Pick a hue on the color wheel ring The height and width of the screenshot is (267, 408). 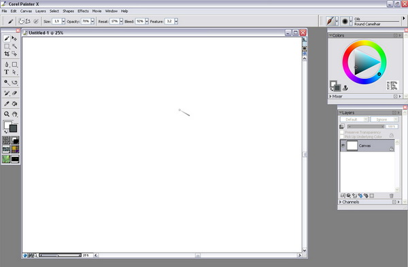364,43
